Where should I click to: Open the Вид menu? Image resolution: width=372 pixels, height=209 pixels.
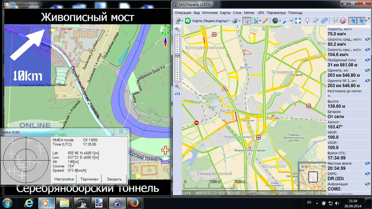(197, 13)
